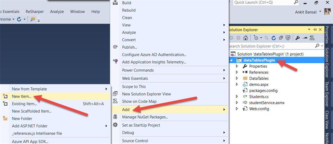Select Manage NuGet Packages... menu entry
Screen dimensions: 333x144
(145, 117)
